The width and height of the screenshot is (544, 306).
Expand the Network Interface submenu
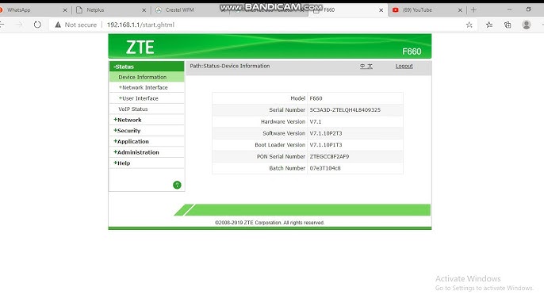[144, 87]
